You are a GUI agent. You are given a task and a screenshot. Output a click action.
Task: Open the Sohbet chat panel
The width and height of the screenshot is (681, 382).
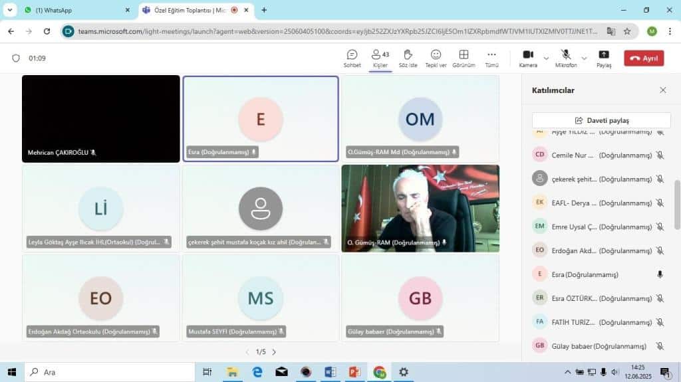tap(352, 58)
